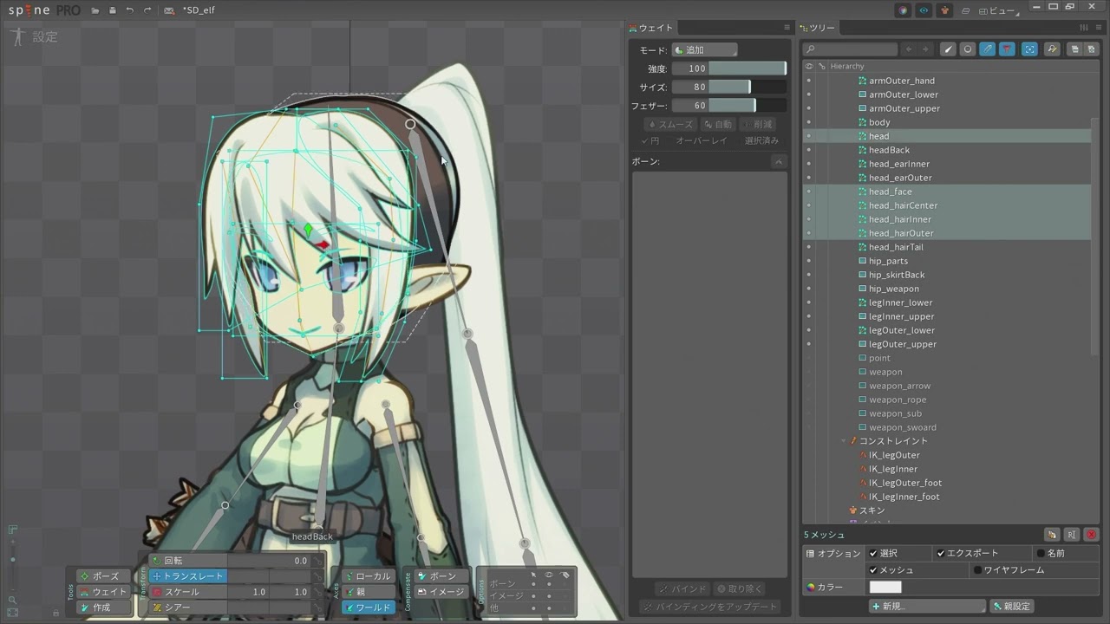Toggle the center-on-selection icon in tree toolbar
The height and width of the screenshot is (624, 1110).
pyautogui.click(x=1029, y=49)
